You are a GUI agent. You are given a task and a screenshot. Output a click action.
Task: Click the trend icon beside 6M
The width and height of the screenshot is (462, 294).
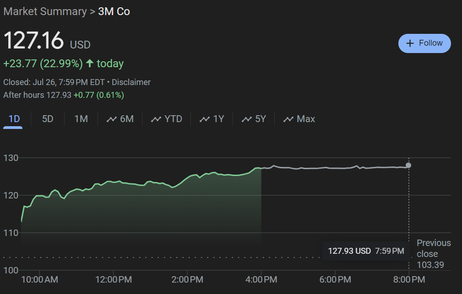pyautogui.click(x=112, y=119)
